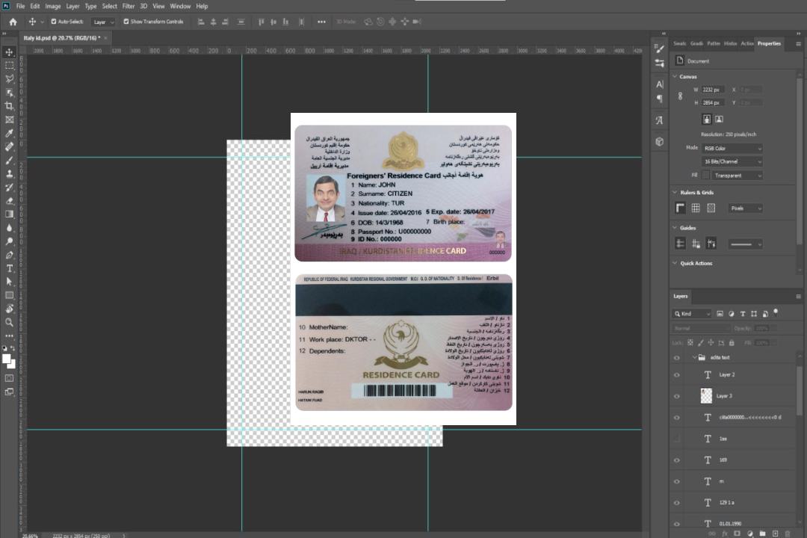The height and width of the screenshot is (538, 807).
Task: Select the Zoom tool
Action: (x=9, y=322)
